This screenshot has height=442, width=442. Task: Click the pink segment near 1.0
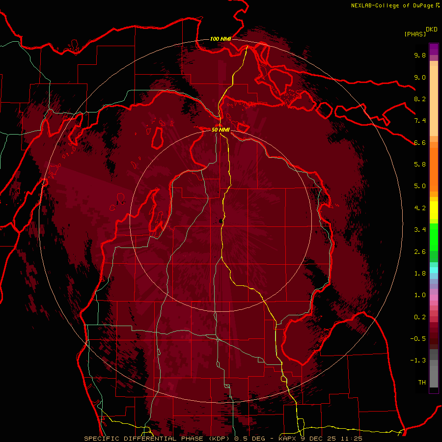click(x=434, y=298)
